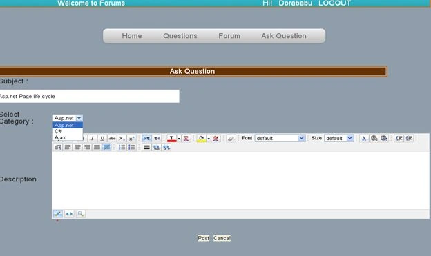Switch editor to HTML source mode
Screen dimensions: 431x256
click(x=69, y=214)
